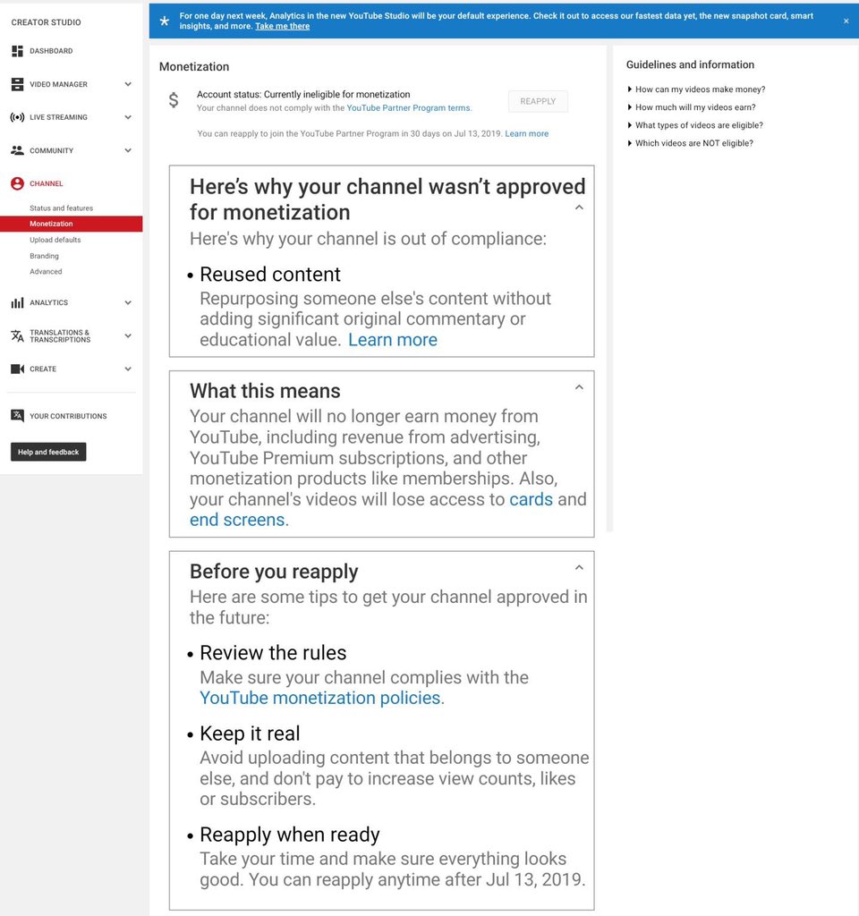Click 'Guidelines and information' heading
This screenshot has height=916, width=859.
(690, 64)
